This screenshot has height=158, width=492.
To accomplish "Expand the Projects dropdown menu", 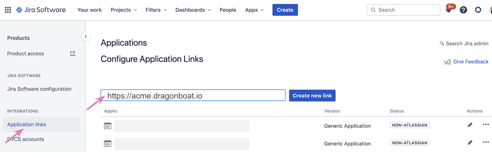I will click(x=124, y=10).
